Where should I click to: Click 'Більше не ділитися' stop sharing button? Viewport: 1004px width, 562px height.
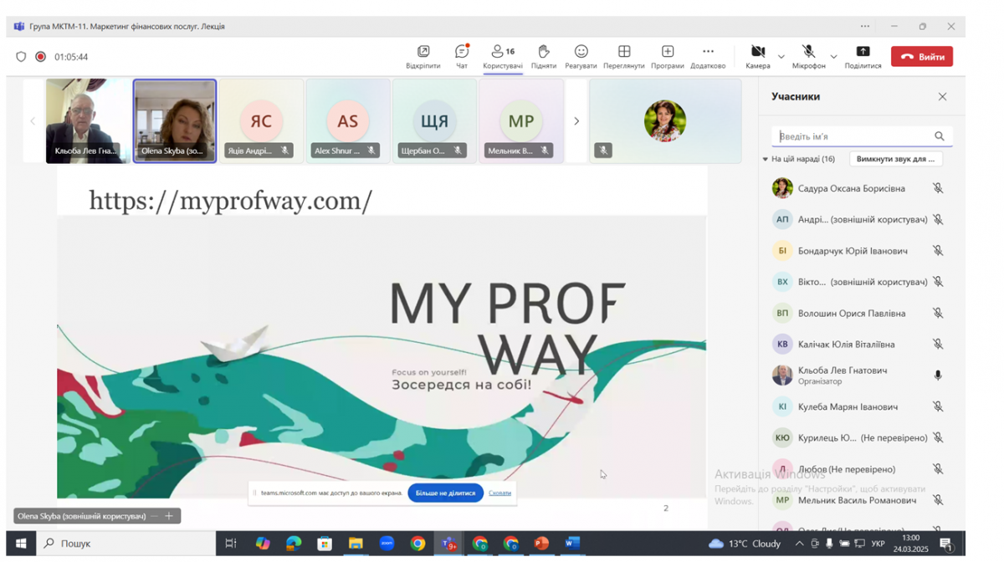[445, 493]
